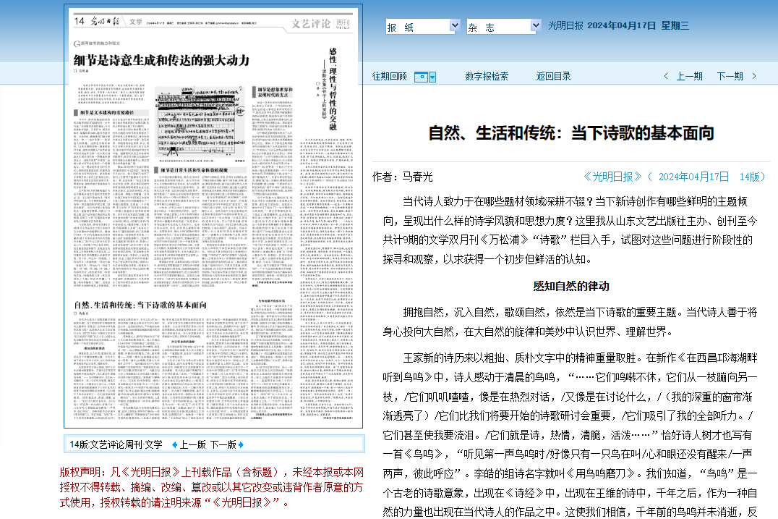Go to the next issue 下一期
Viewport: 778px width, 519px height.
tap(730, 77)
